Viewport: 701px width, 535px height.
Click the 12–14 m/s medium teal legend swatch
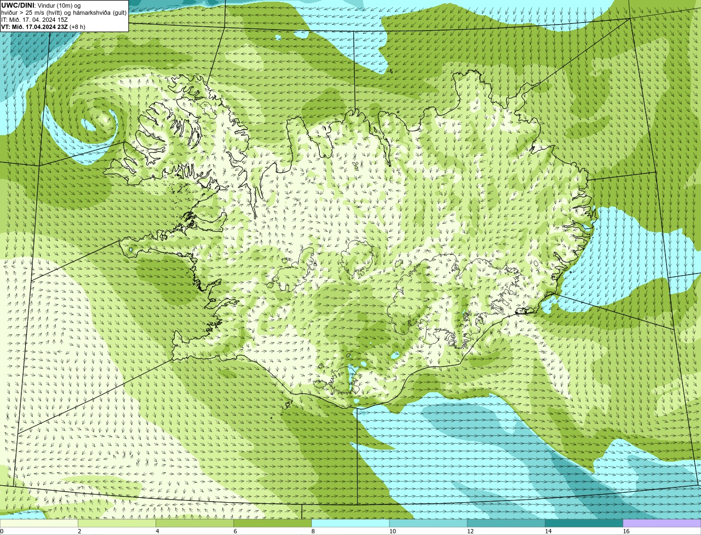(506, 523)
